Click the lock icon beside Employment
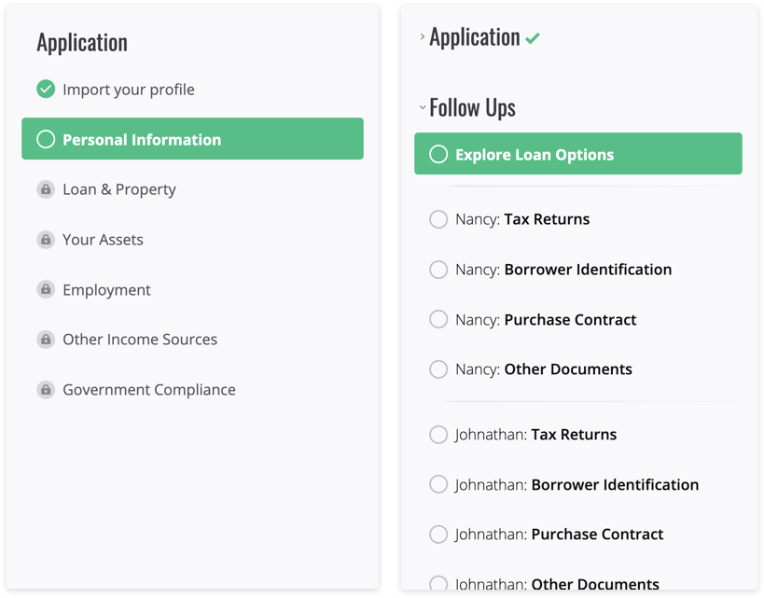 46,289
